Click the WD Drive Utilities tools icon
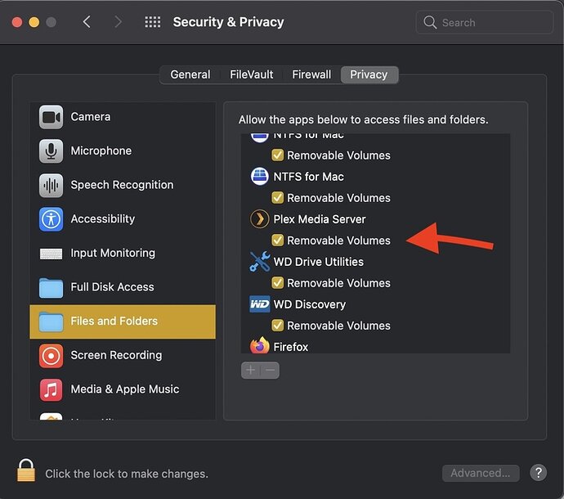This screenshot has width=564, height=499. pos(259,262)
